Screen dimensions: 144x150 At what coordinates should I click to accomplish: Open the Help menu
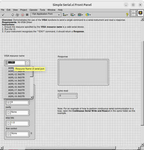click(60, 10)
